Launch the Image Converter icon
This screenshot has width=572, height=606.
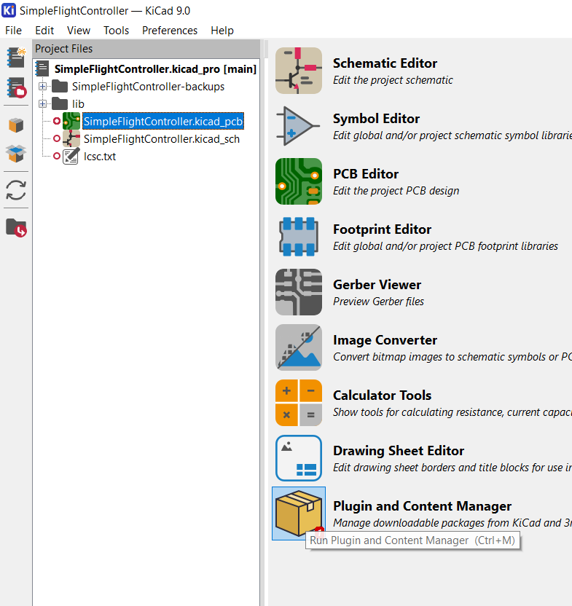point(299,347)
